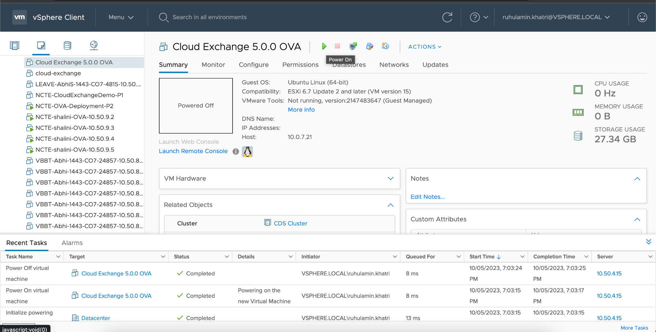Open the Initiator column filter dropdown
Viewport: 656px width, 332px height.
[395, 257]
